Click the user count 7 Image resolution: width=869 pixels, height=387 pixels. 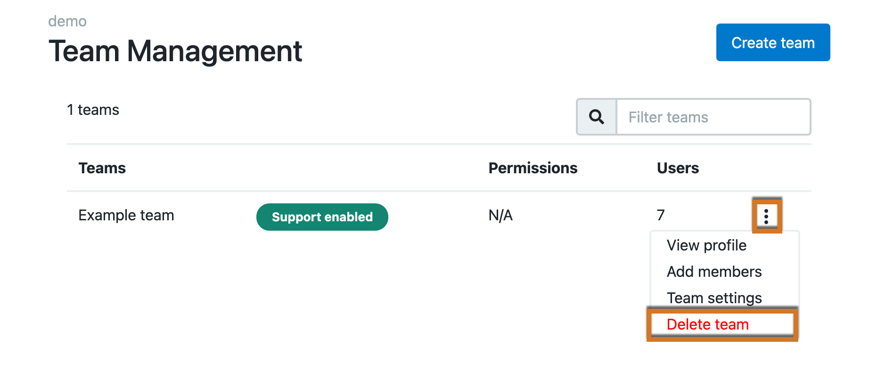[661, 215]
